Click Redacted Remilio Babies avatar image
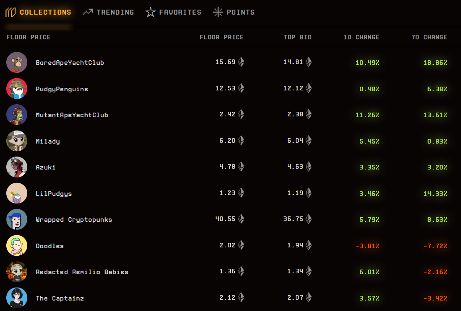Image resolution: width=461 pixels, height=311 pixels. coord(17,272)
